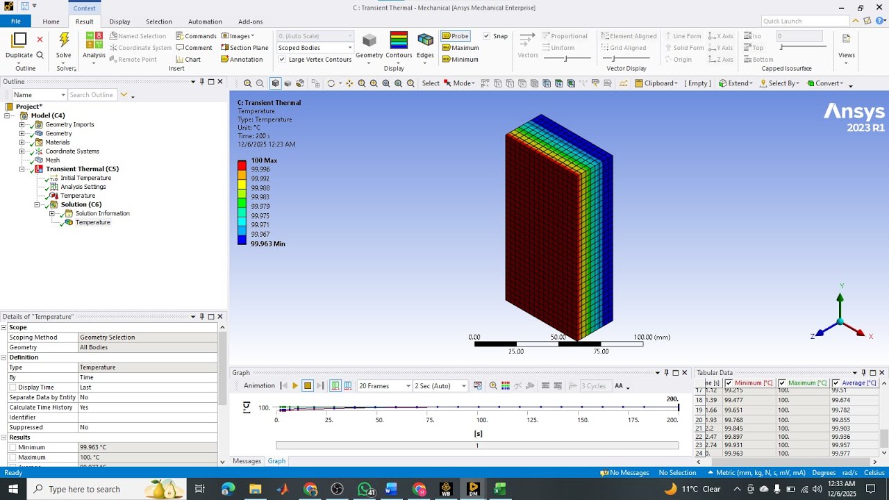Open the Analysis insert icon
Image resolution: width=889 pixels, height=500 pixels.
tap(94, 40)
